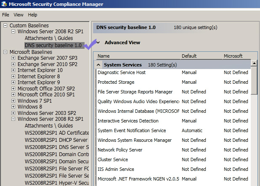This screenshot has height=186, width=260.
Task: Click the DNS security baseline 1.0 heading
Action: click(126, 27)
